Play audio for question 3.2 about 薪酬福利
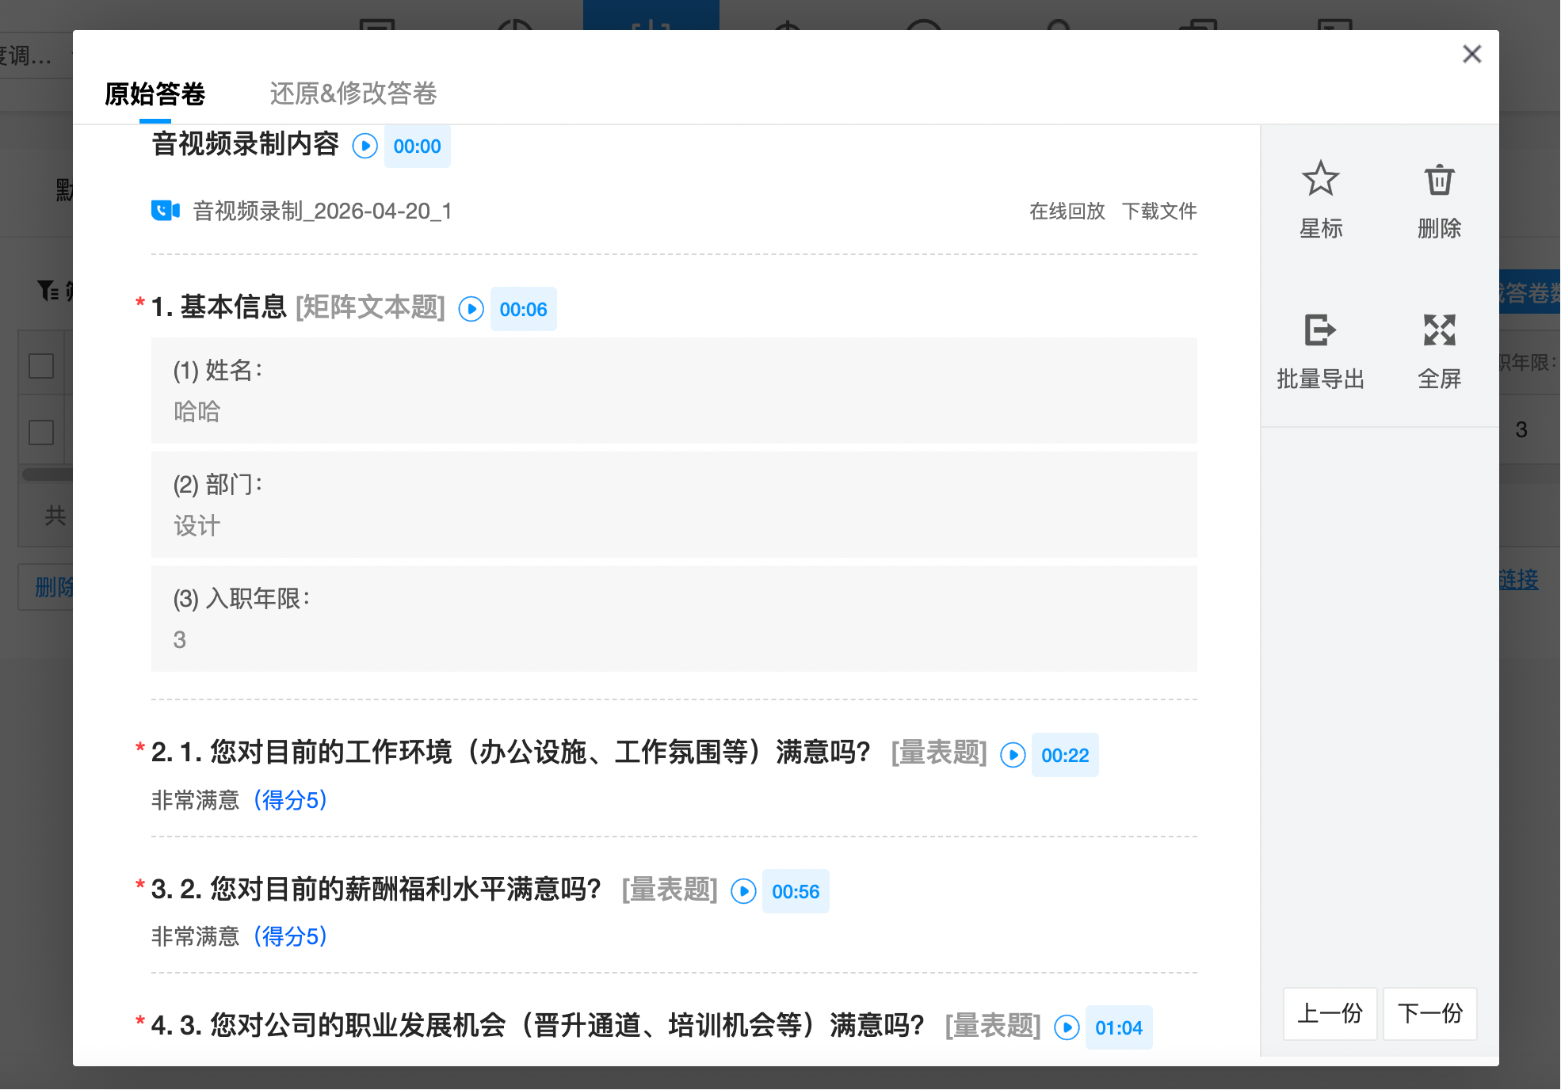The width and height of the screenshot is (1561, 1090). (x=742, y=891)
